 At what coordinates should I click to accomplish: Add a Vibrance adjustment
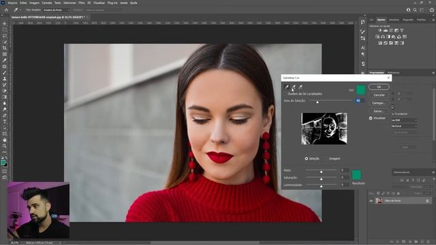tap(402, 30)
